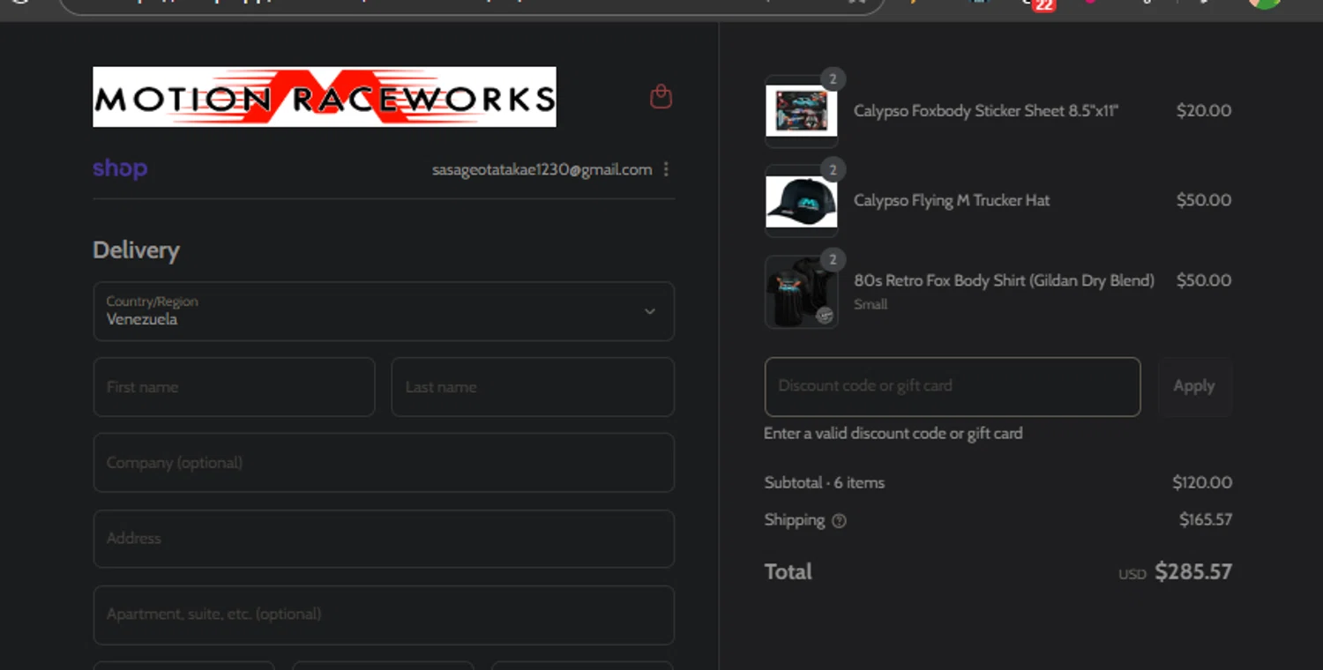Image resolution: width=1323 pixels, height=670 pixels.
Task: Open the cart bag icon
Action: pyautogui.click(x=661, y=96)
